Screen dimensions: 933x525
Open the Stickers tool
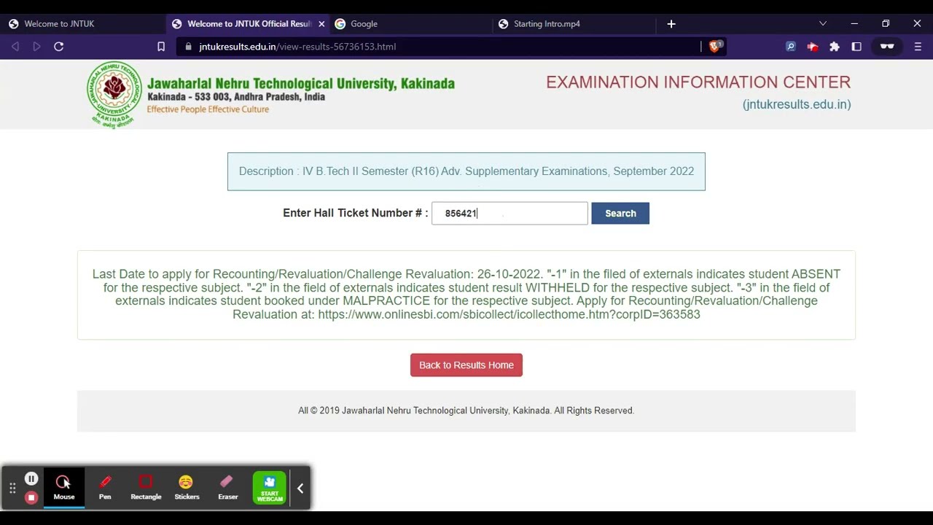click(x=187, y=488)
